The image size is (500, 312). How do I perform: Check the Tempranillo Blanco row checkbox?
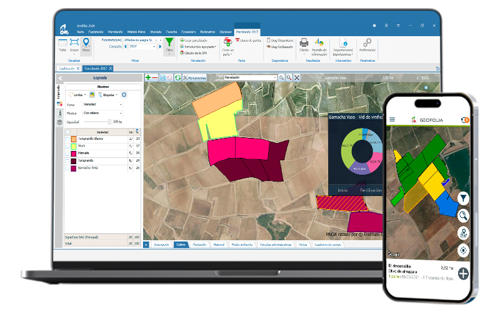67,139
